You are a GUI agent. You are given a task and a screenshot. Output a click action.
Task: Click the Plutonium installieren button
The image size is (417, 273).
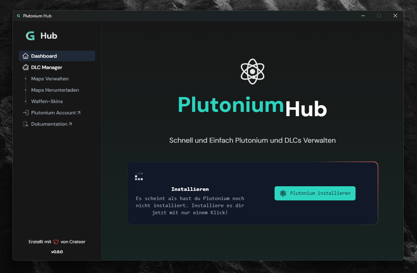[x=315, y=193]
